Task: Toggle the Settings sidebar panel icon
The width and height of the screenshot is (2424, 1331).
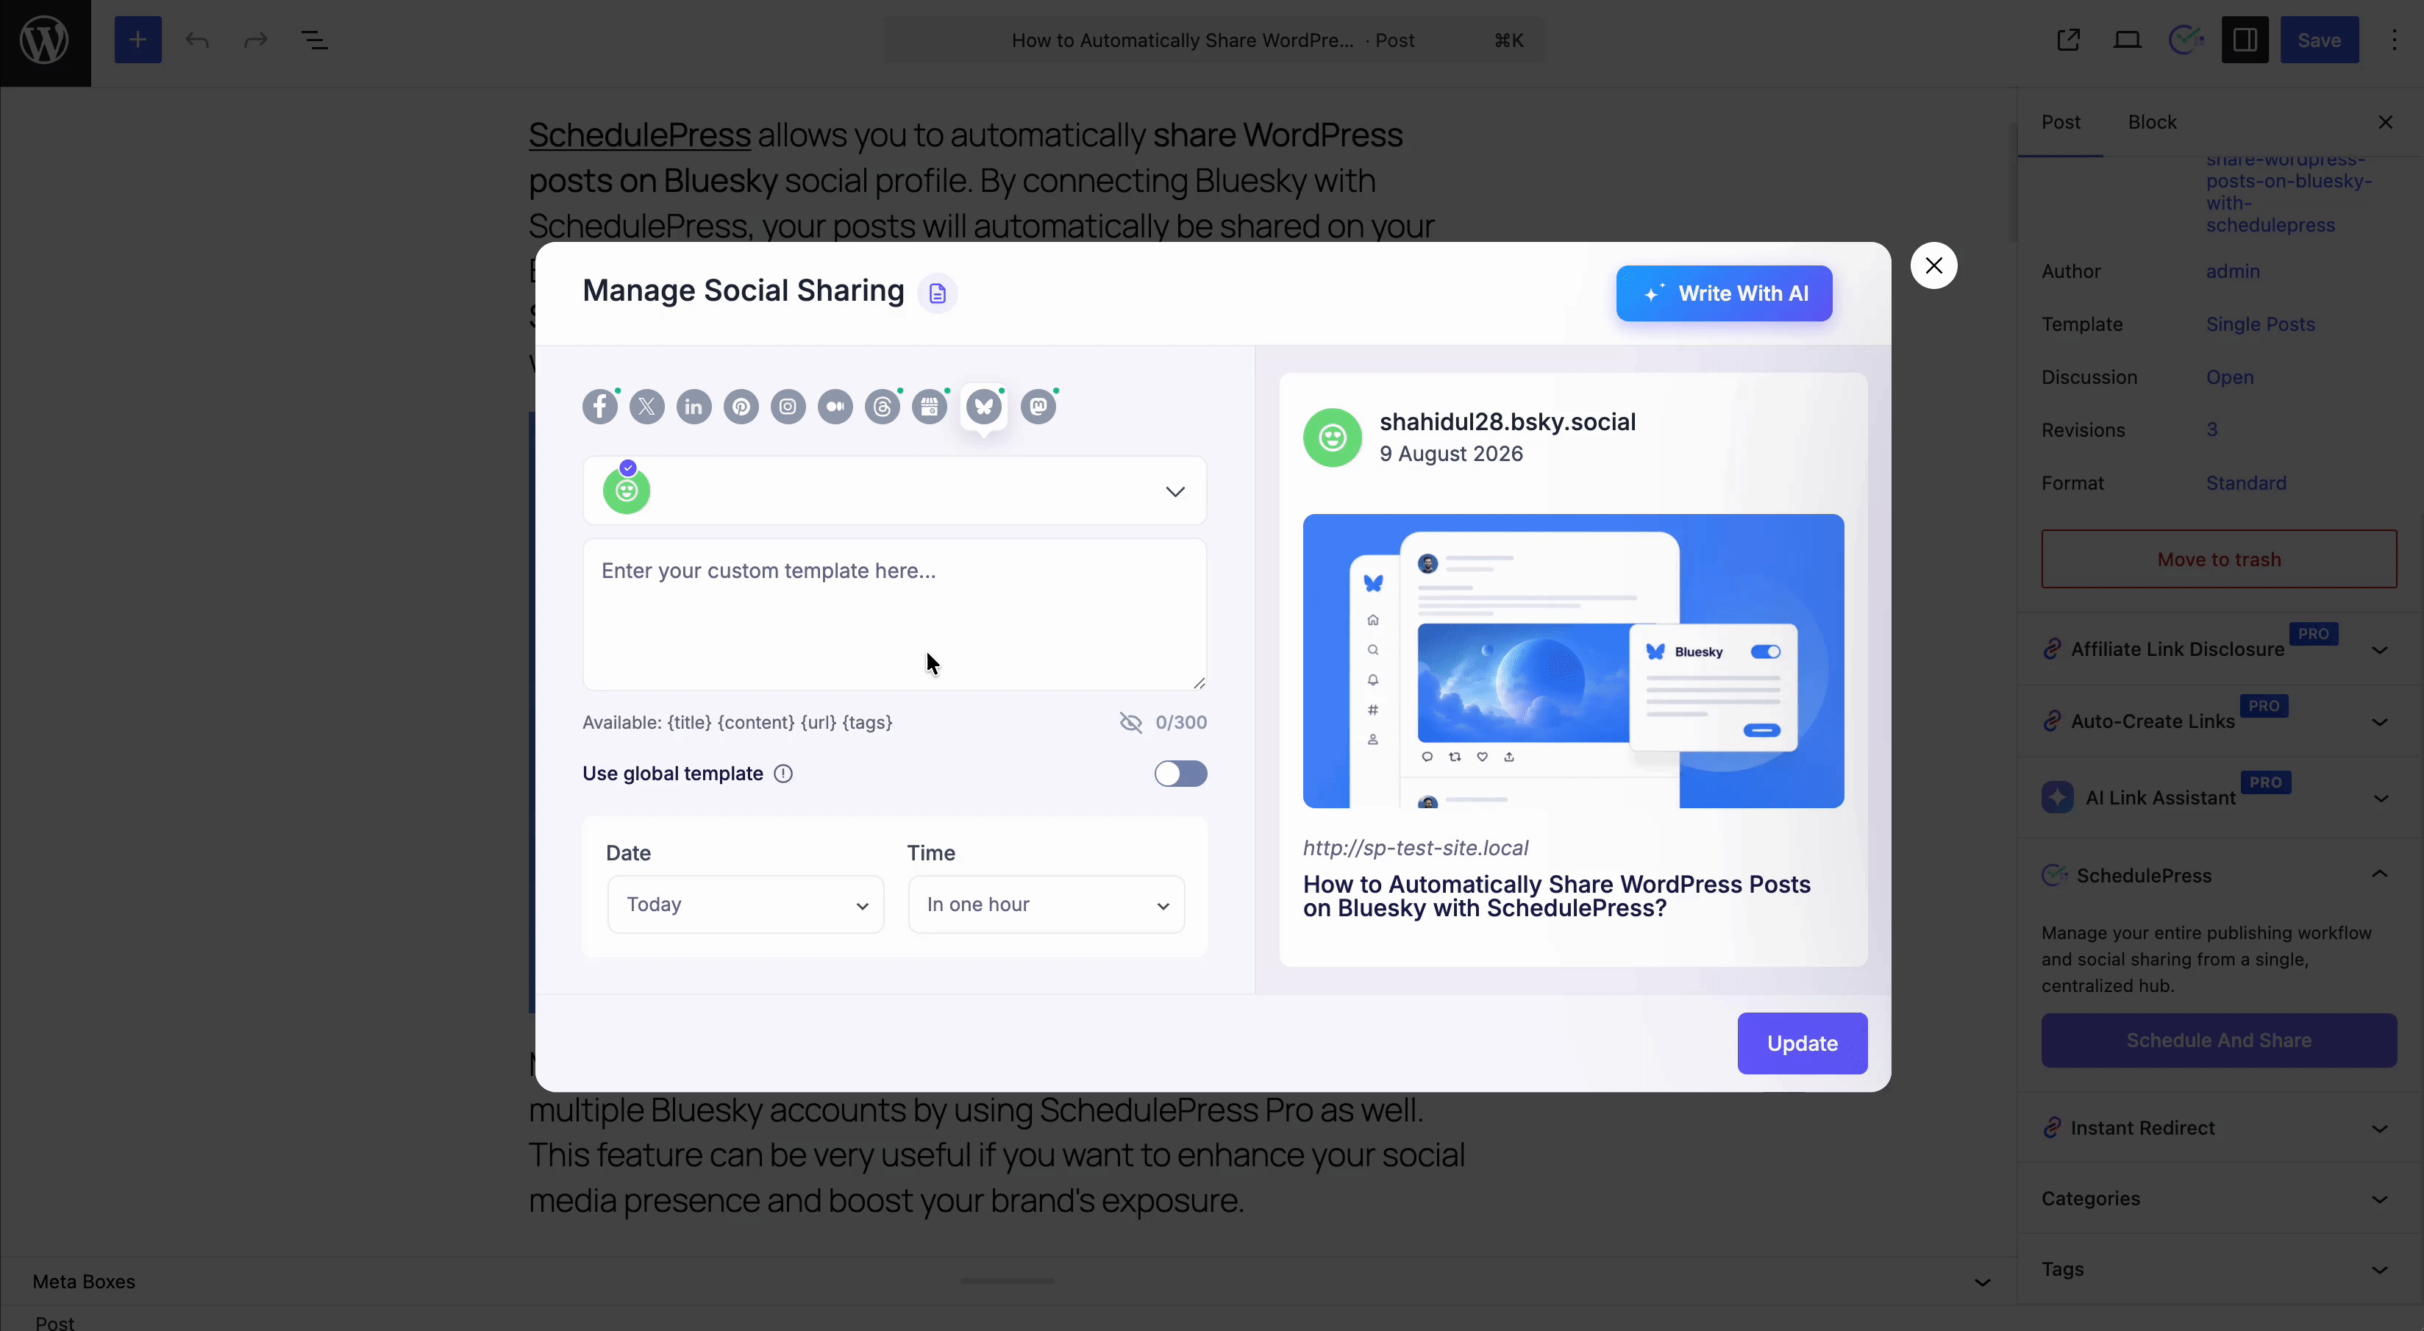Action: click(2245, 40)
